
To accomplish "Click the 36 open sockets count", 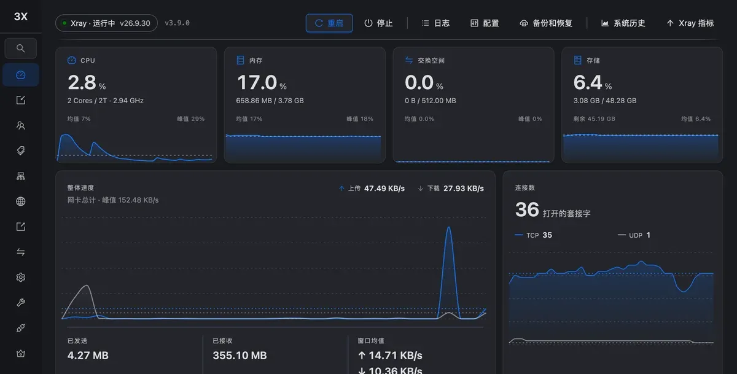I will coord(527,209).
